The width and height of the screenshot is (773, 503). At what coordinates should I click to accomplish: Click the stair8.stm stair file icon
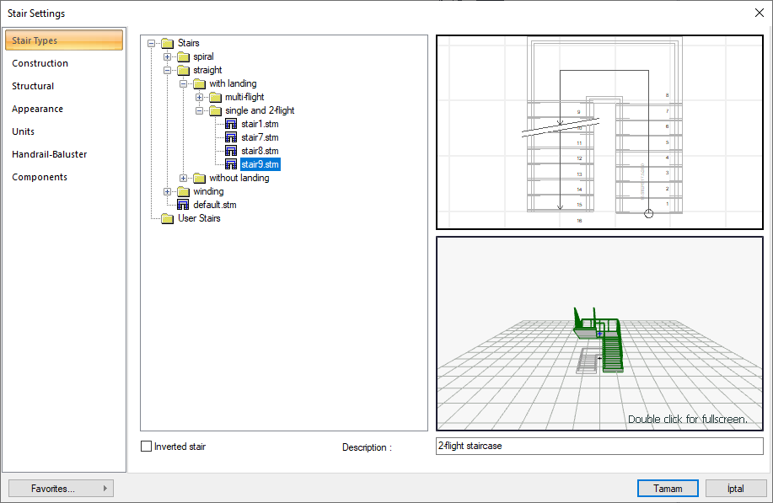[231, 151]
